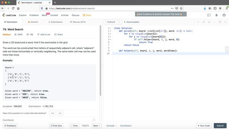Expand the Console panel
229x129 pixels.
coord(111,126)
